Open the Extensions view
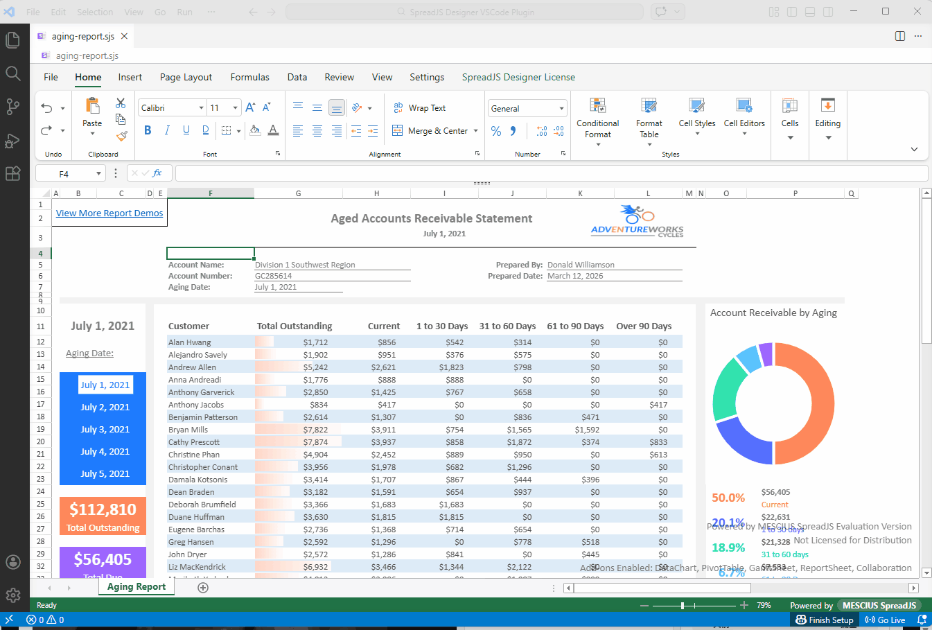The width and height of the screenshot is (932, 630). tap(12, 173)
